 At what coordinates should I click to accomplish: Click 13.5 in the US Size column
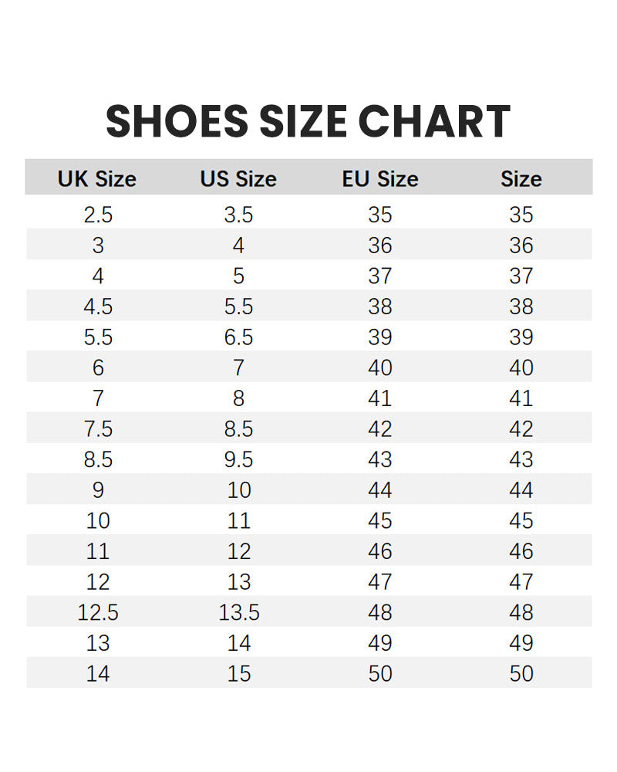point(238,613)
